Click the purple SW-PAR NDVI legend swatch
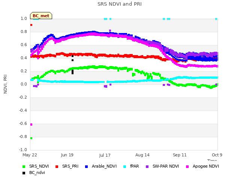This screenshot has width=240, height=180. click(147, 166)
